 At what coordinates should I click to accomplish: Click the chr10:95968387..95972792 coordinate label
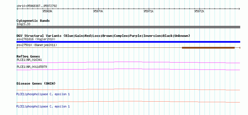click(x=37, y=6)
